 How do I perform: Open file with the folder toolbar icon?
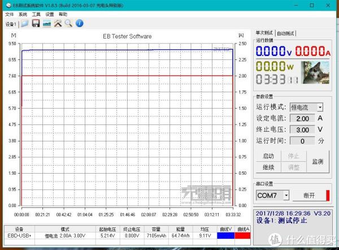pyautogui.click(x=25, y=23)
